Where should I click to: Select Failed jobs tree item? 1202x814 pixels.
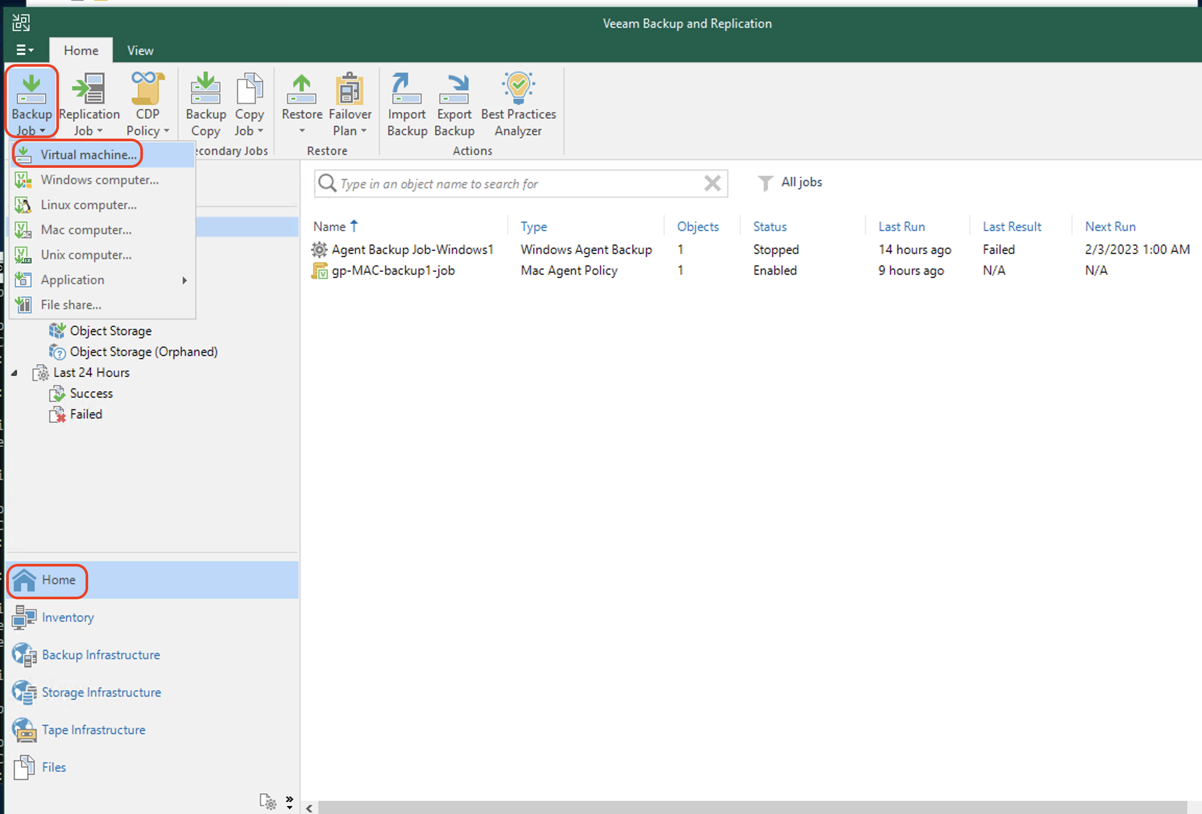[x=86, y=413]
